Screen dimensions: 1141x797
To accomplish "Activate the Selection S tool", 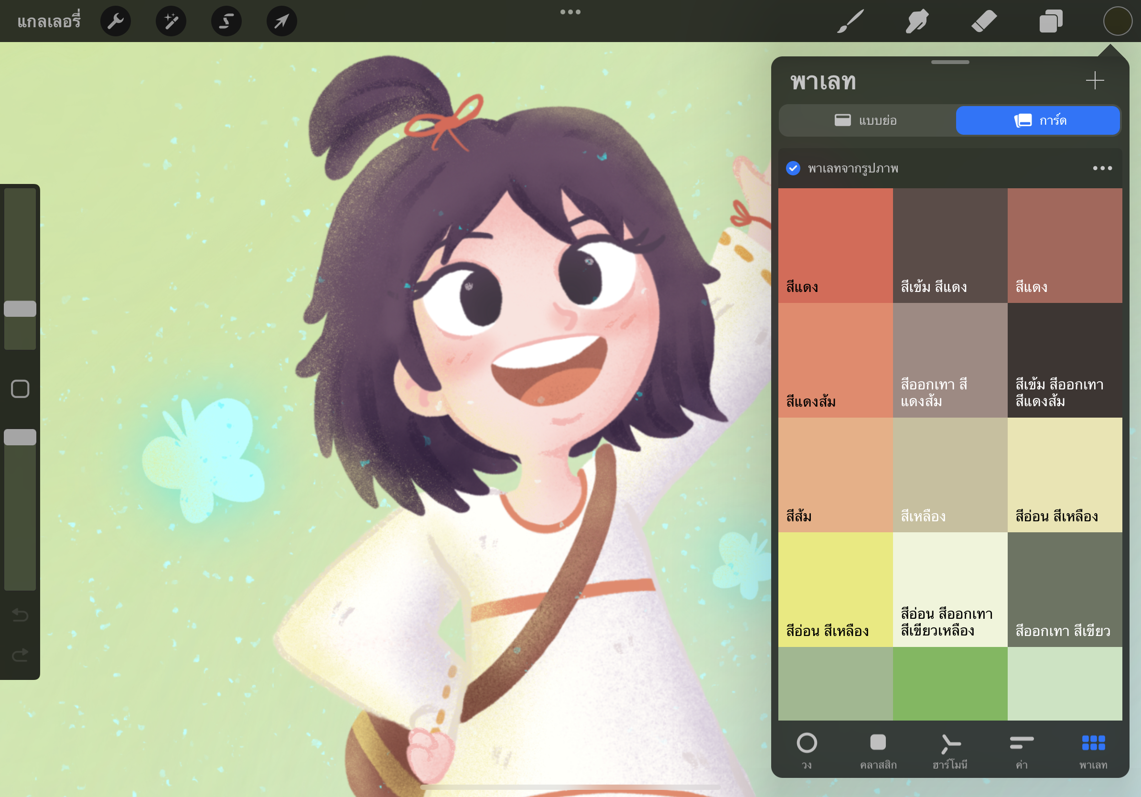I will (226, 22).
